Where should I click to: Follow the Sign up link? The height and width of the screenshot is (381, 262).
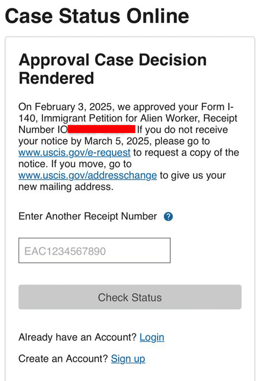128,359
